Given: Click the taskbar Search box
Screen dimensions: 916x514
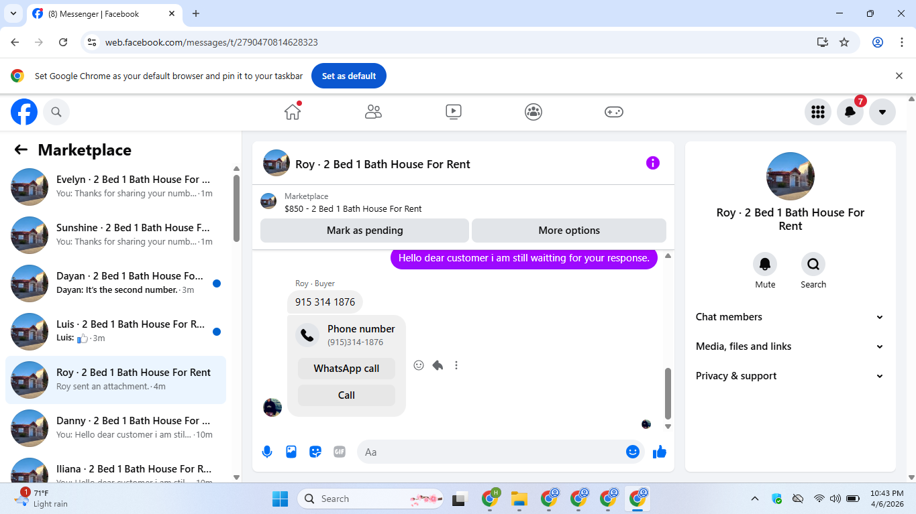Looking at the screenshot, I should (370, 499).
